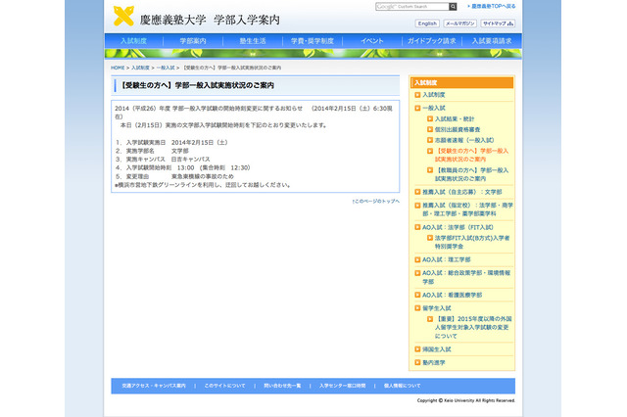The width and height of the screenshot is (627, 417).
Task: Click the arrow icon beside 留学生入試
Action: pos(417,308)
